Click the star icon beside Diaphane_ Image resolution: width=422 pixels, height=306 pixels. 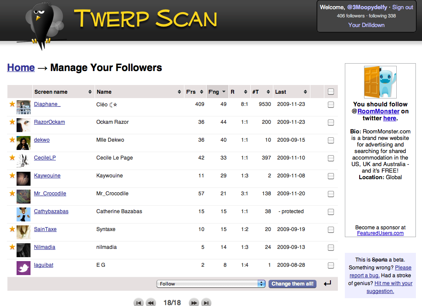pyautogui.click(x=12, y=104)
